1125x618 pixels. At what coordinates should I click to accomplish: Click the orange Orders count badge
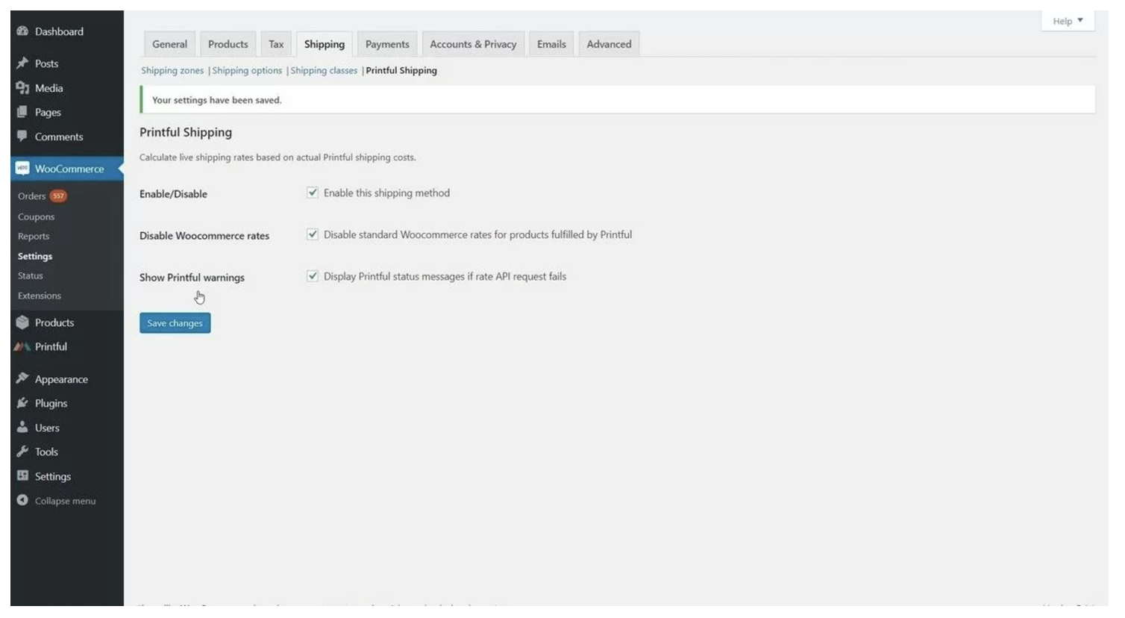tap(58, 196)
